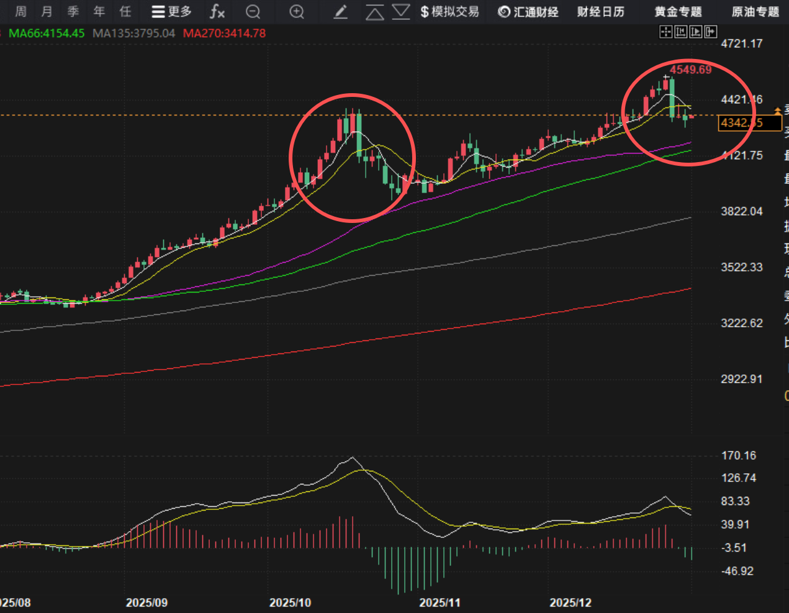Switch to the 月 monthly timeframe
This screenshot has width=789, height=613.
point(47,12)
